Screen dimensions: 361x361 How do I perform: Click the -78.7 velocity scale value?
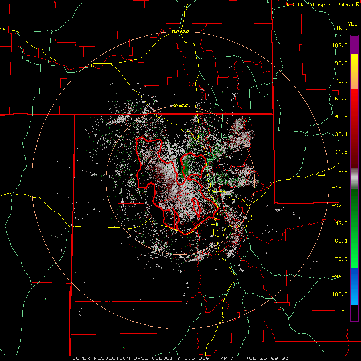point(340,259)
